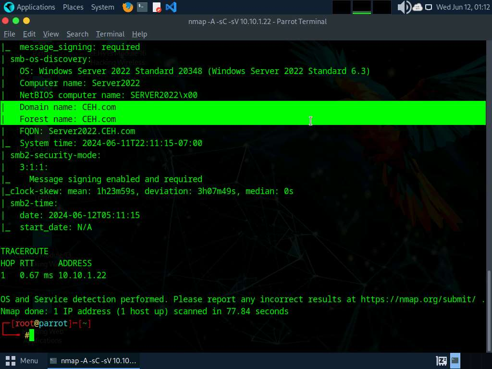The image size is (492, 369).
Task: Launch Visual Studio Code from top panel
Action: pos(171,7)
